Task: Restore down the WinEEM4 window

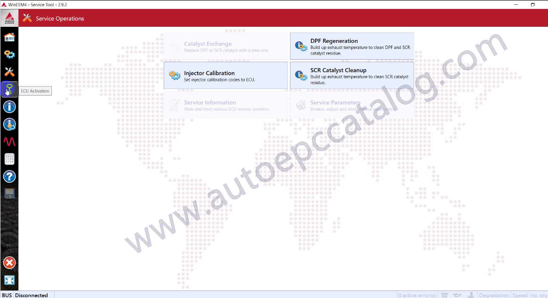Action: point(532,5)
